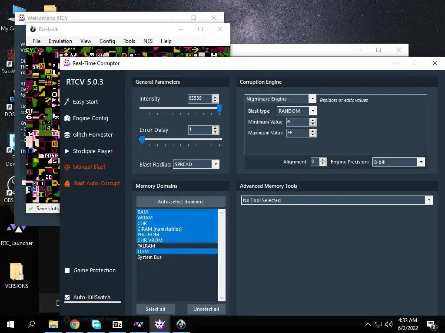Open RTC Launcher taskbar icon
Screen dimensions: 445x333
(139, 324)
